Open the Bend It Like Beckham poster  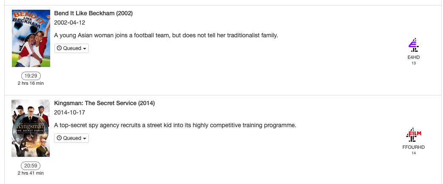click(31, 38)
